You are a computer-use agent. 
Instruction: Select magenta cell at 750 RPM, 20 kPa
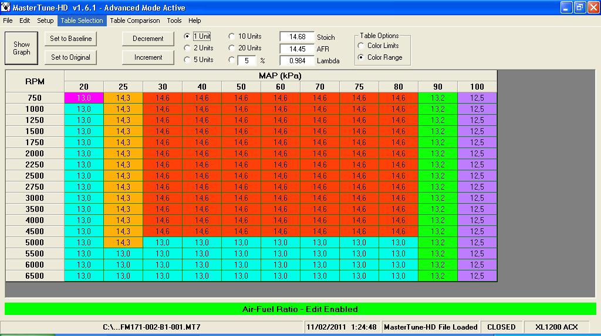coord(84,98)
